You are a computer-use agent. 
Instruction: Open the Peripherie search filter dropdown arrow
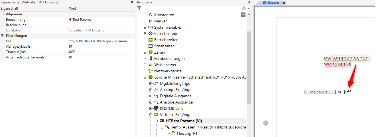click(x=249, y=9)
